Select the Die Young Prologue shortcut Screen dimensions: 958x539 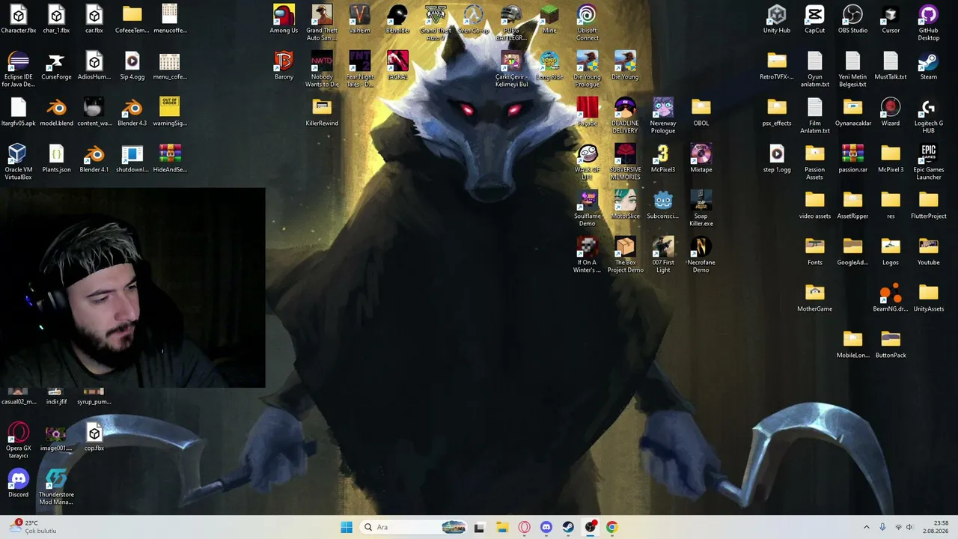587,69
